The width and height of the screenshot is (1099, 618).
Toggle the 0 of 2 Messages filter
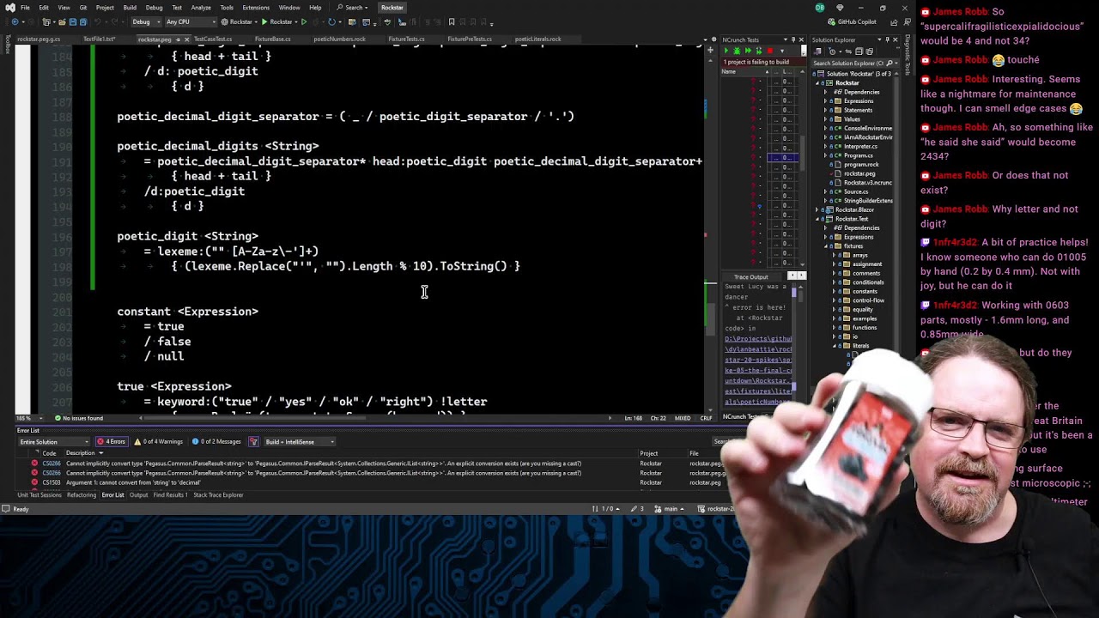pyautogui.click(x=216, y=442)
